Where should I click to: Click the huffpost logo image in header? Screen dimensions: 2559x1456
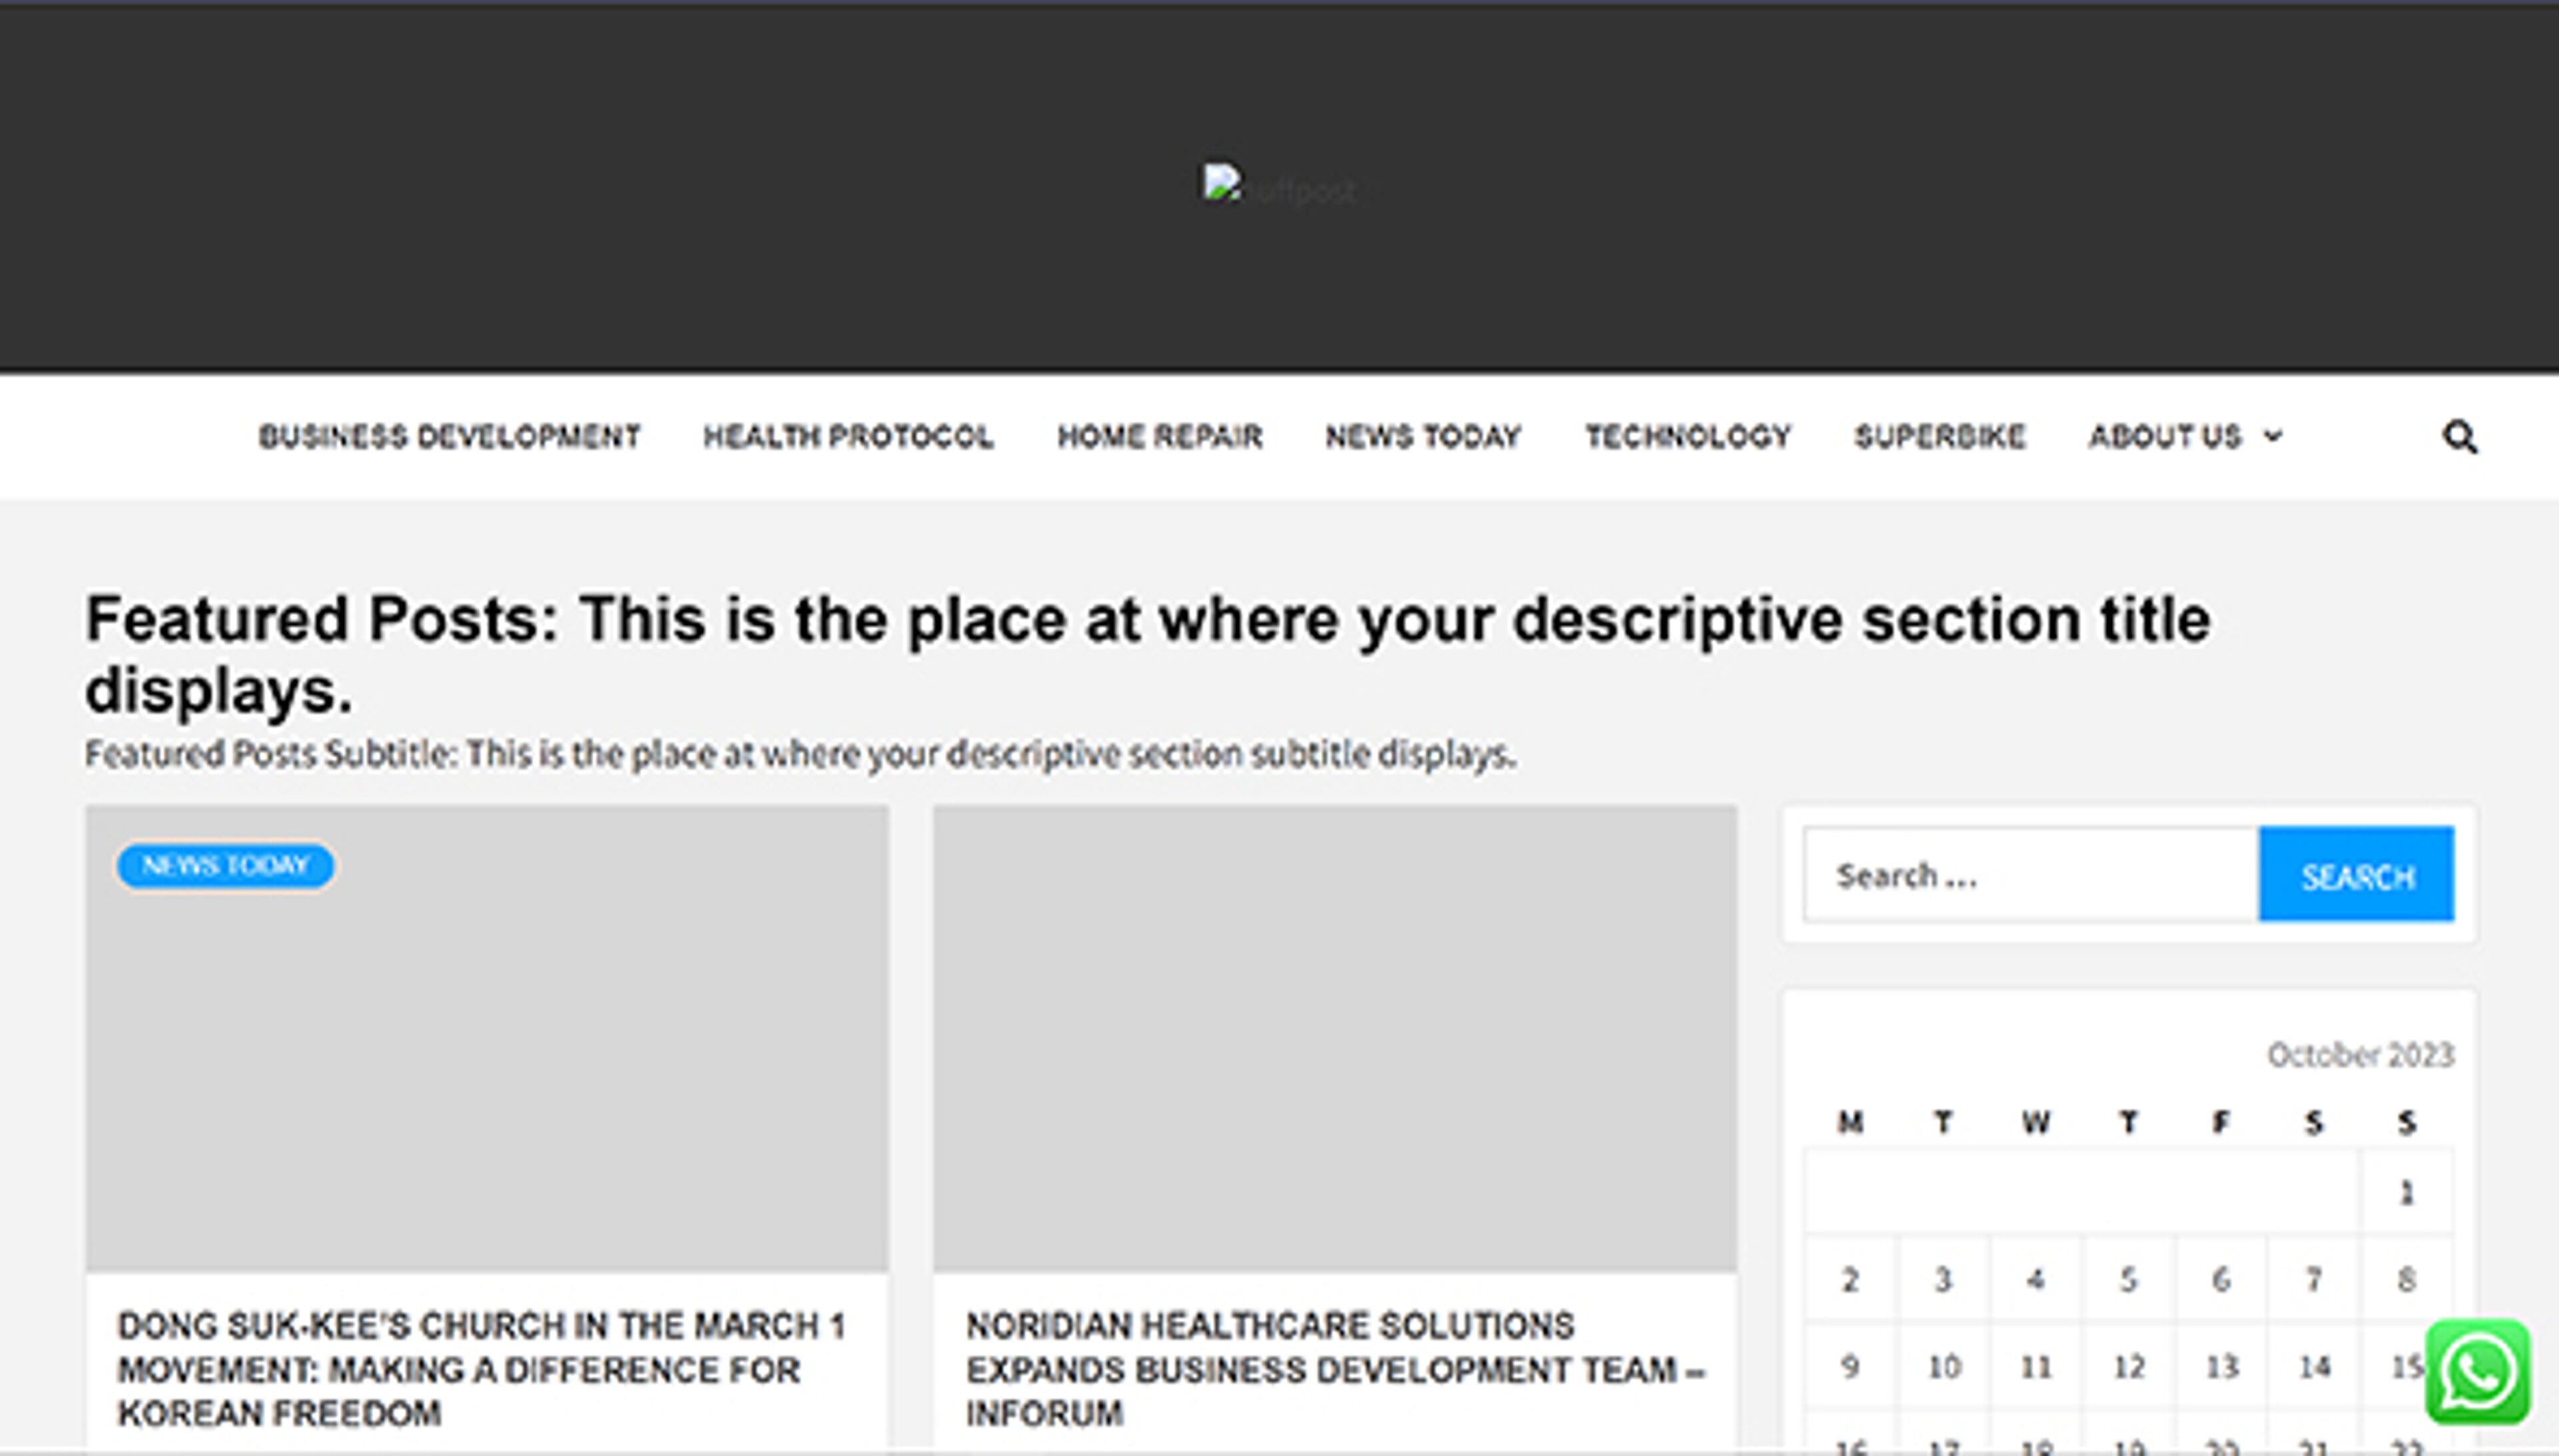1278,187
